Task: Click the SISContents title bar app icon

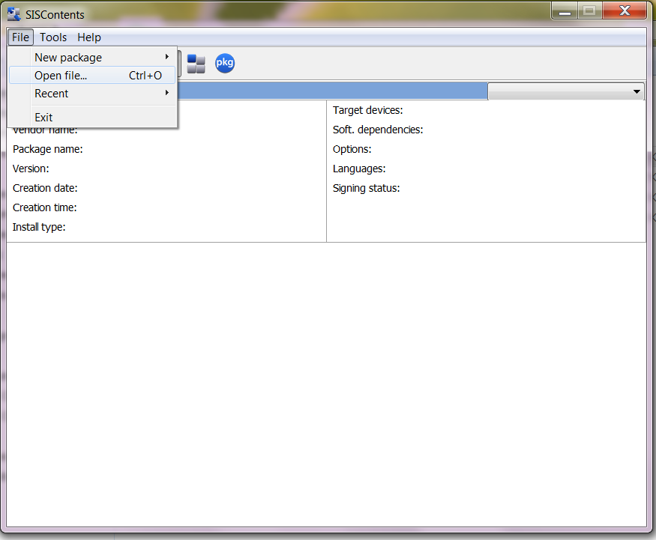Action: coord(13,14)
